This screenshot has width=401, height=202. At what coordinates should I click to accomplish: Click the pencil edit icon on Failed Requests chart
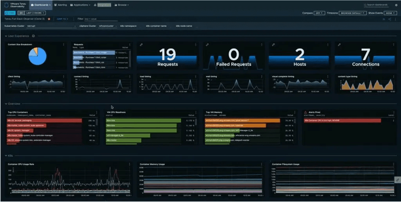click(207, 44)
